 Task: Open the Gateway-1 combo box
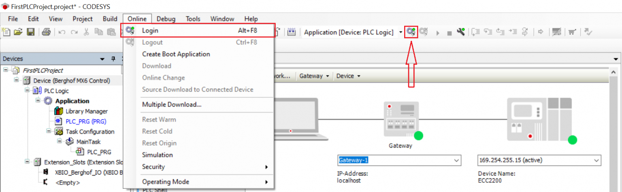457,160
